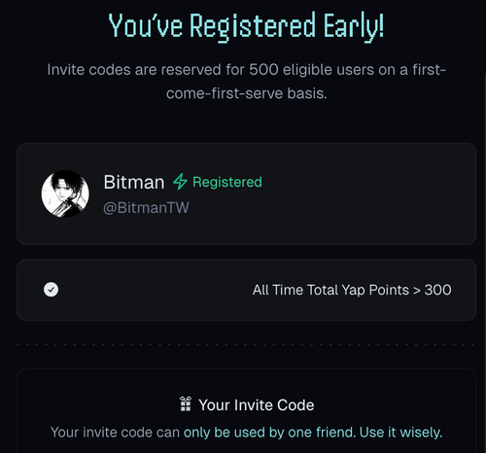Click the invite codes reserved description text
The height and width of the screenshot is (453, 486).
[246, 82]
